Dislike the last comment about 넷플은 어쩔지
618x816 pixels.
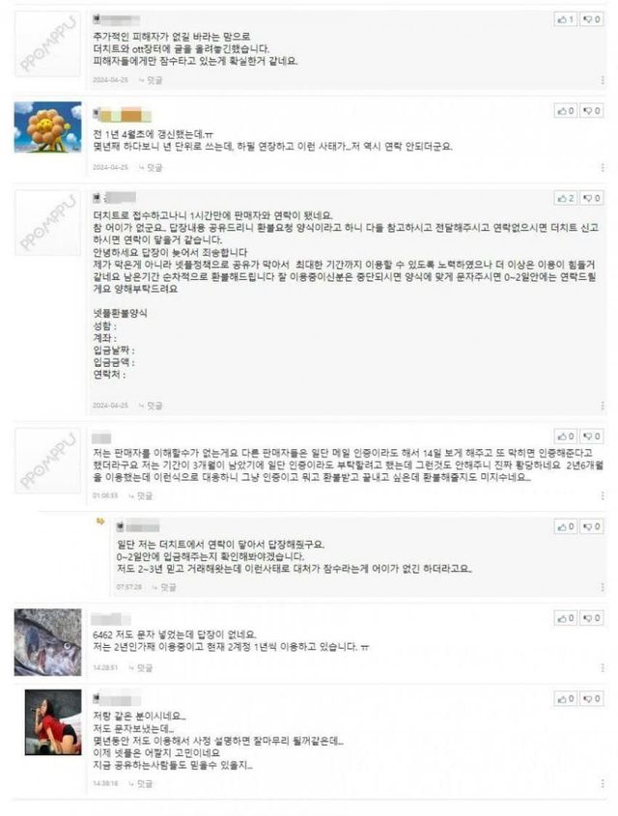pyautogui.click(x=592, y=699)
